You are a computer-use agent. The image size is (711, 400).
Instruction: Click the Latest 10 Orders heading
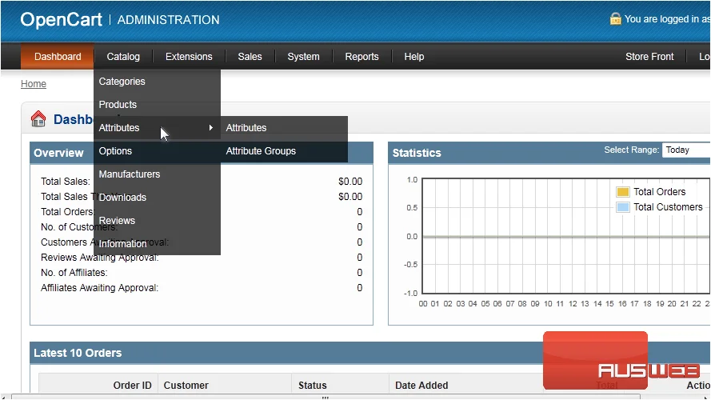tap(78, 353)
